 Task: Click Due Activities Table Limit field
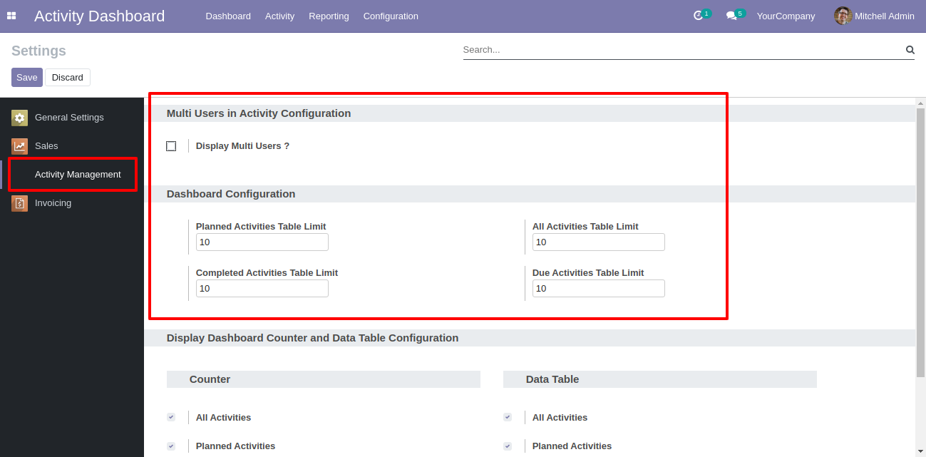click(599, 289)
